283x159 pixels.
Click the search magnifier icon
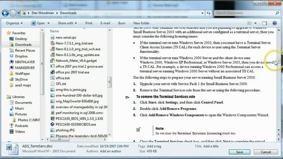point(277,13)
